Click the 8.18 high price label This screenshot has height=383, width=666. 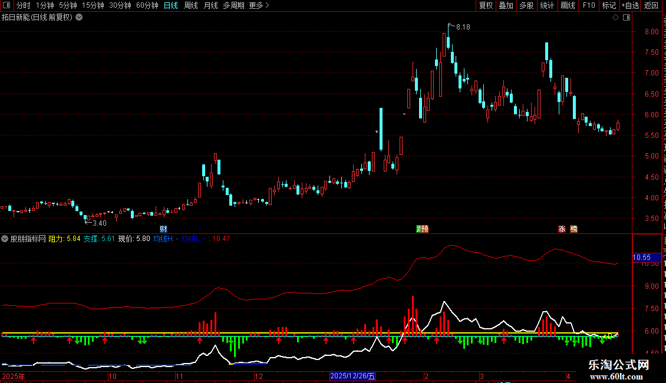tap(463, 27)
